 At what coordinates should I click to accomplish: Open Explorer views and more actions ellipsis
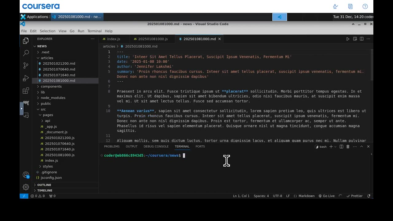pos(93,39)
